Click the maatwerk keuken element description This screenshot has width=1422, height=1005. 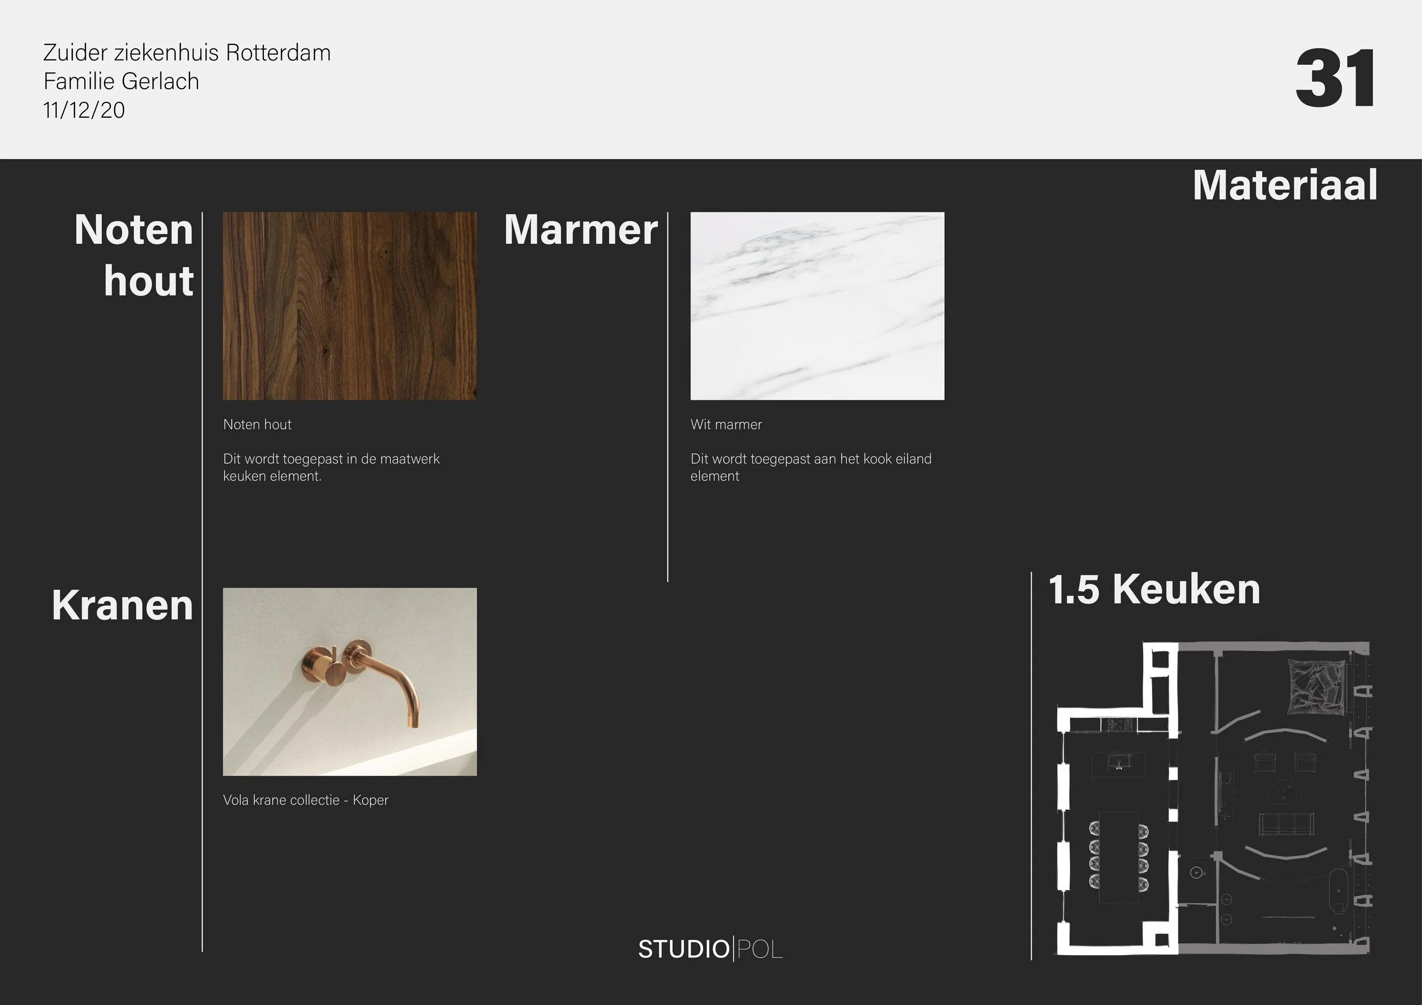(x=332, y=467)
